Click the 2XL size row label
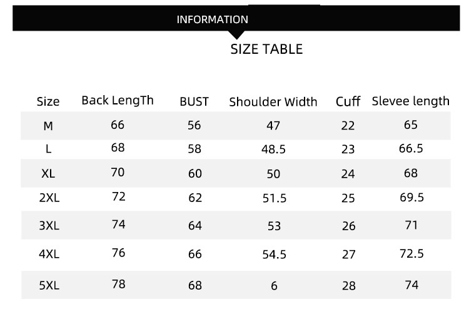469x329 pixels. click(48, 198)
